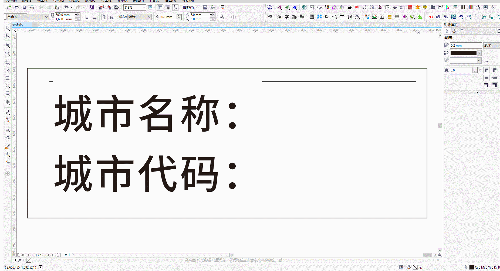Select the Parallel Dimension tool
The height and width of the screenshot is (271, 500).
(8, 112)
